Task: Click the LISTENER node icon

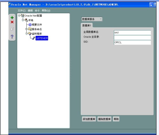Action: pyautogui.click(x=34, y=38)
